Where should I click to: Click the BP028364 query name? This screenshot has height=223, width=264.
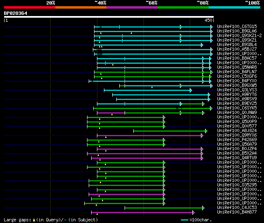tap(16, 13)
